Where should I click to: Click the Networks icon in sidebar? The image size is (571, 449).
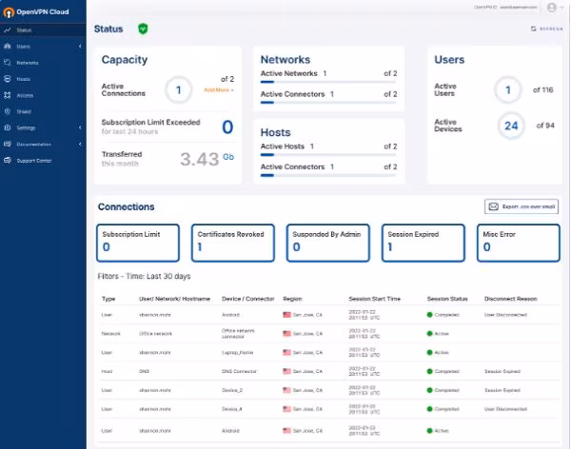tap(8, 63)
